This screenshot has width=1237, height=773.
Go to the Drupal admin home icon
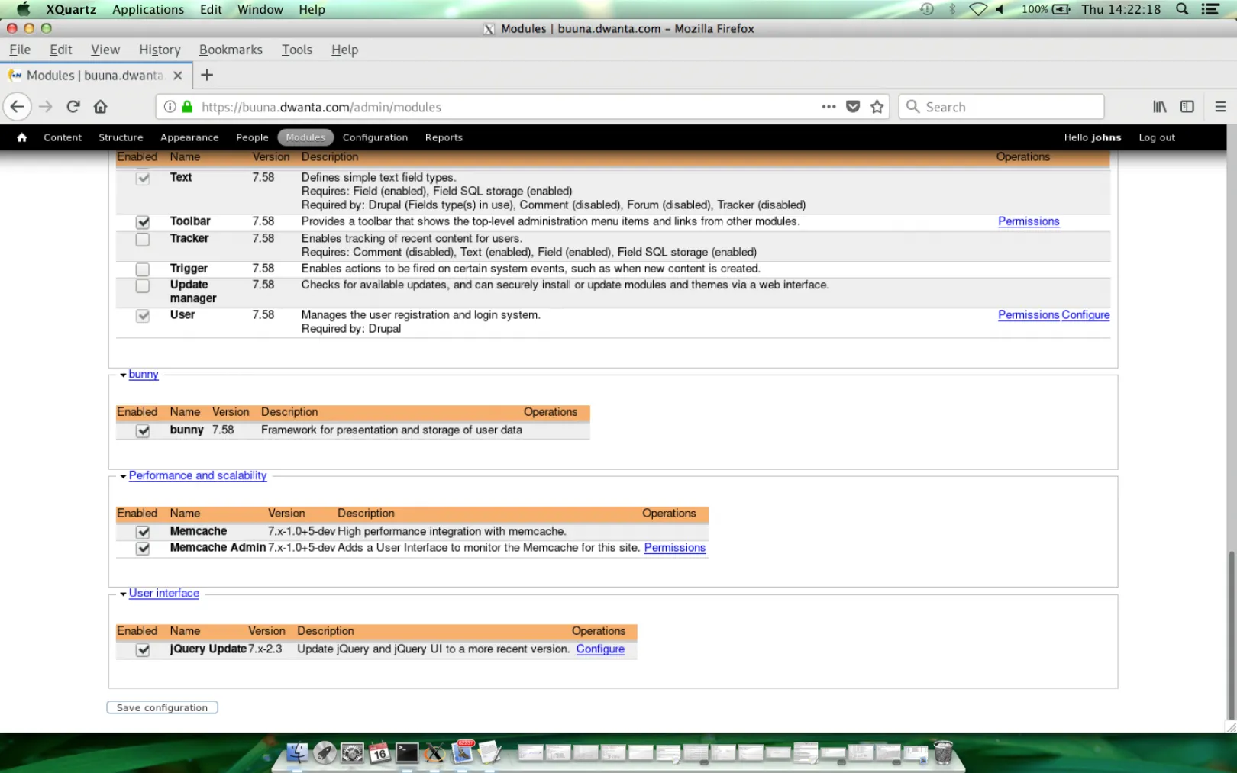point(22,137)
